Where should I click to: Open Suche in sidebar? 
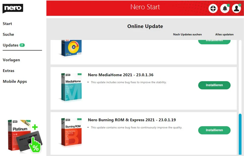[x=8, y=34]
